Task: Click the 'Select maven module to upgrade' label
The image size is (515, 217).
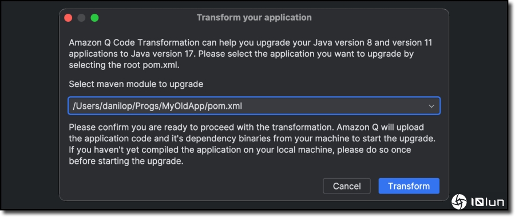Action: [x=136, y=84]
